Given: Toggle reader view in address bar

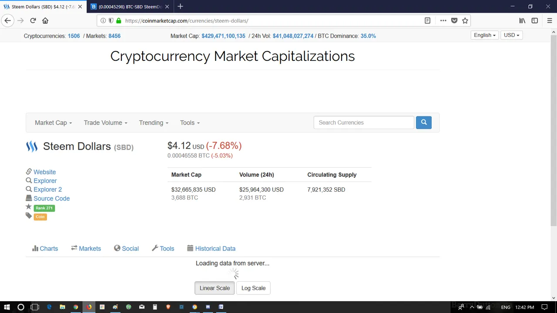Looking at the screenshot, I should [x=427, y=20].
